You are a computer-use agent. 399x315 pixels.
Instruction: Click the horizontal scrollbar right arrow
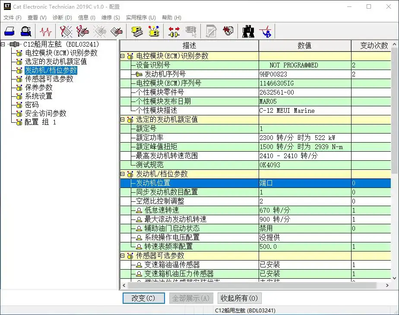pyautogui.click(x=387, y=286)
